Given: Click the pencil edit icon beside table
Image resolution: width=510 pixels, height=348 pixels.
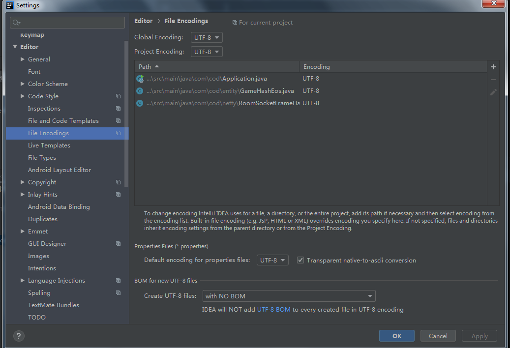Looking at the screenshot, I should coord(493,92).
